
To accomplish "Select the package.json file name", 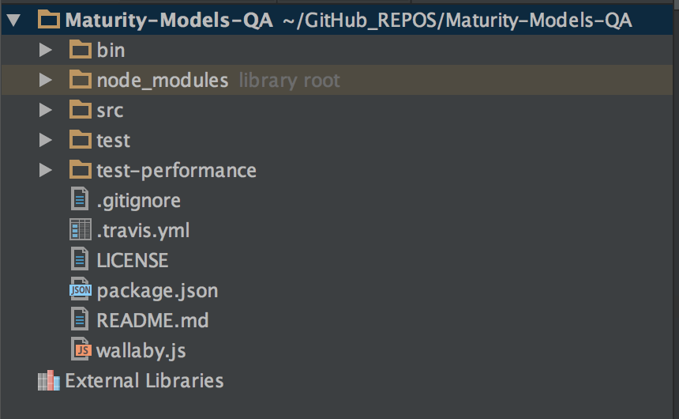I will (x=157, y=290).
